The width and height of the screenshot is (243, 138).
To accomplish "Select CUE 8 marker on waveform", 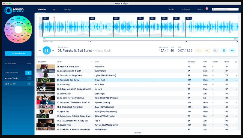I will (x=188, y=18).
